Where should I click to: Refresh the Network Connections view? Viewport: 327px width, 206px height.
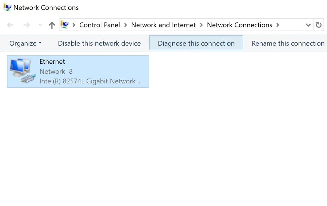[318, 25]
